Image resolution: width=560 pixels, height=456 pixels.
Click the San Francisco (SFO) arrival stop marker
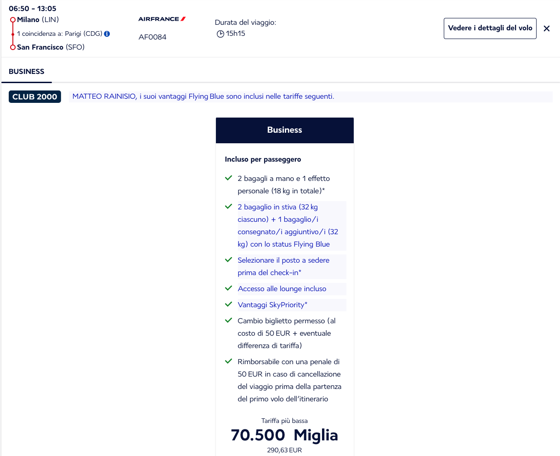pyautogui.click(x=13, y=47)
